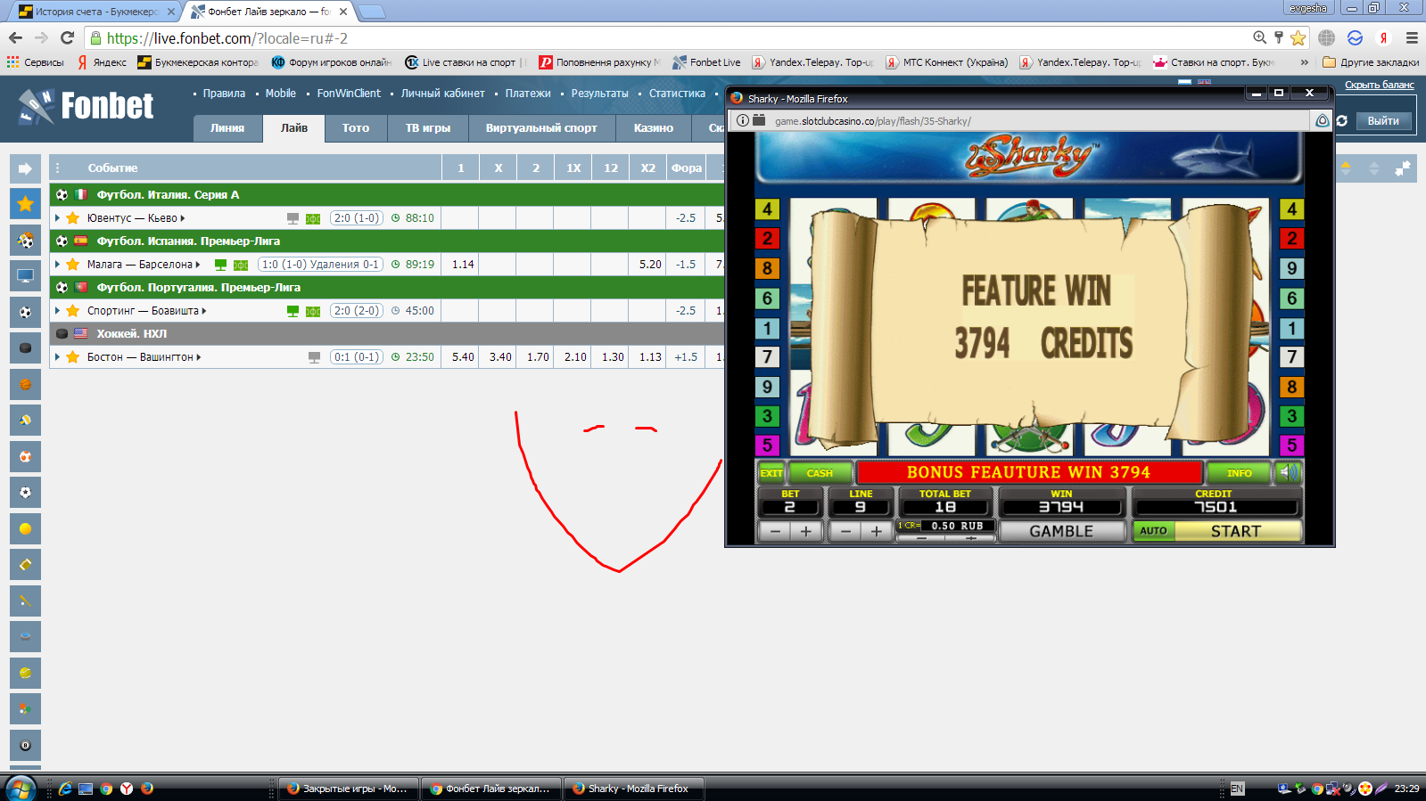Open Фонбет Лайв зеркало taskbar window
The height and width of the screenshot is (801, 1426).
click(491, 789)
